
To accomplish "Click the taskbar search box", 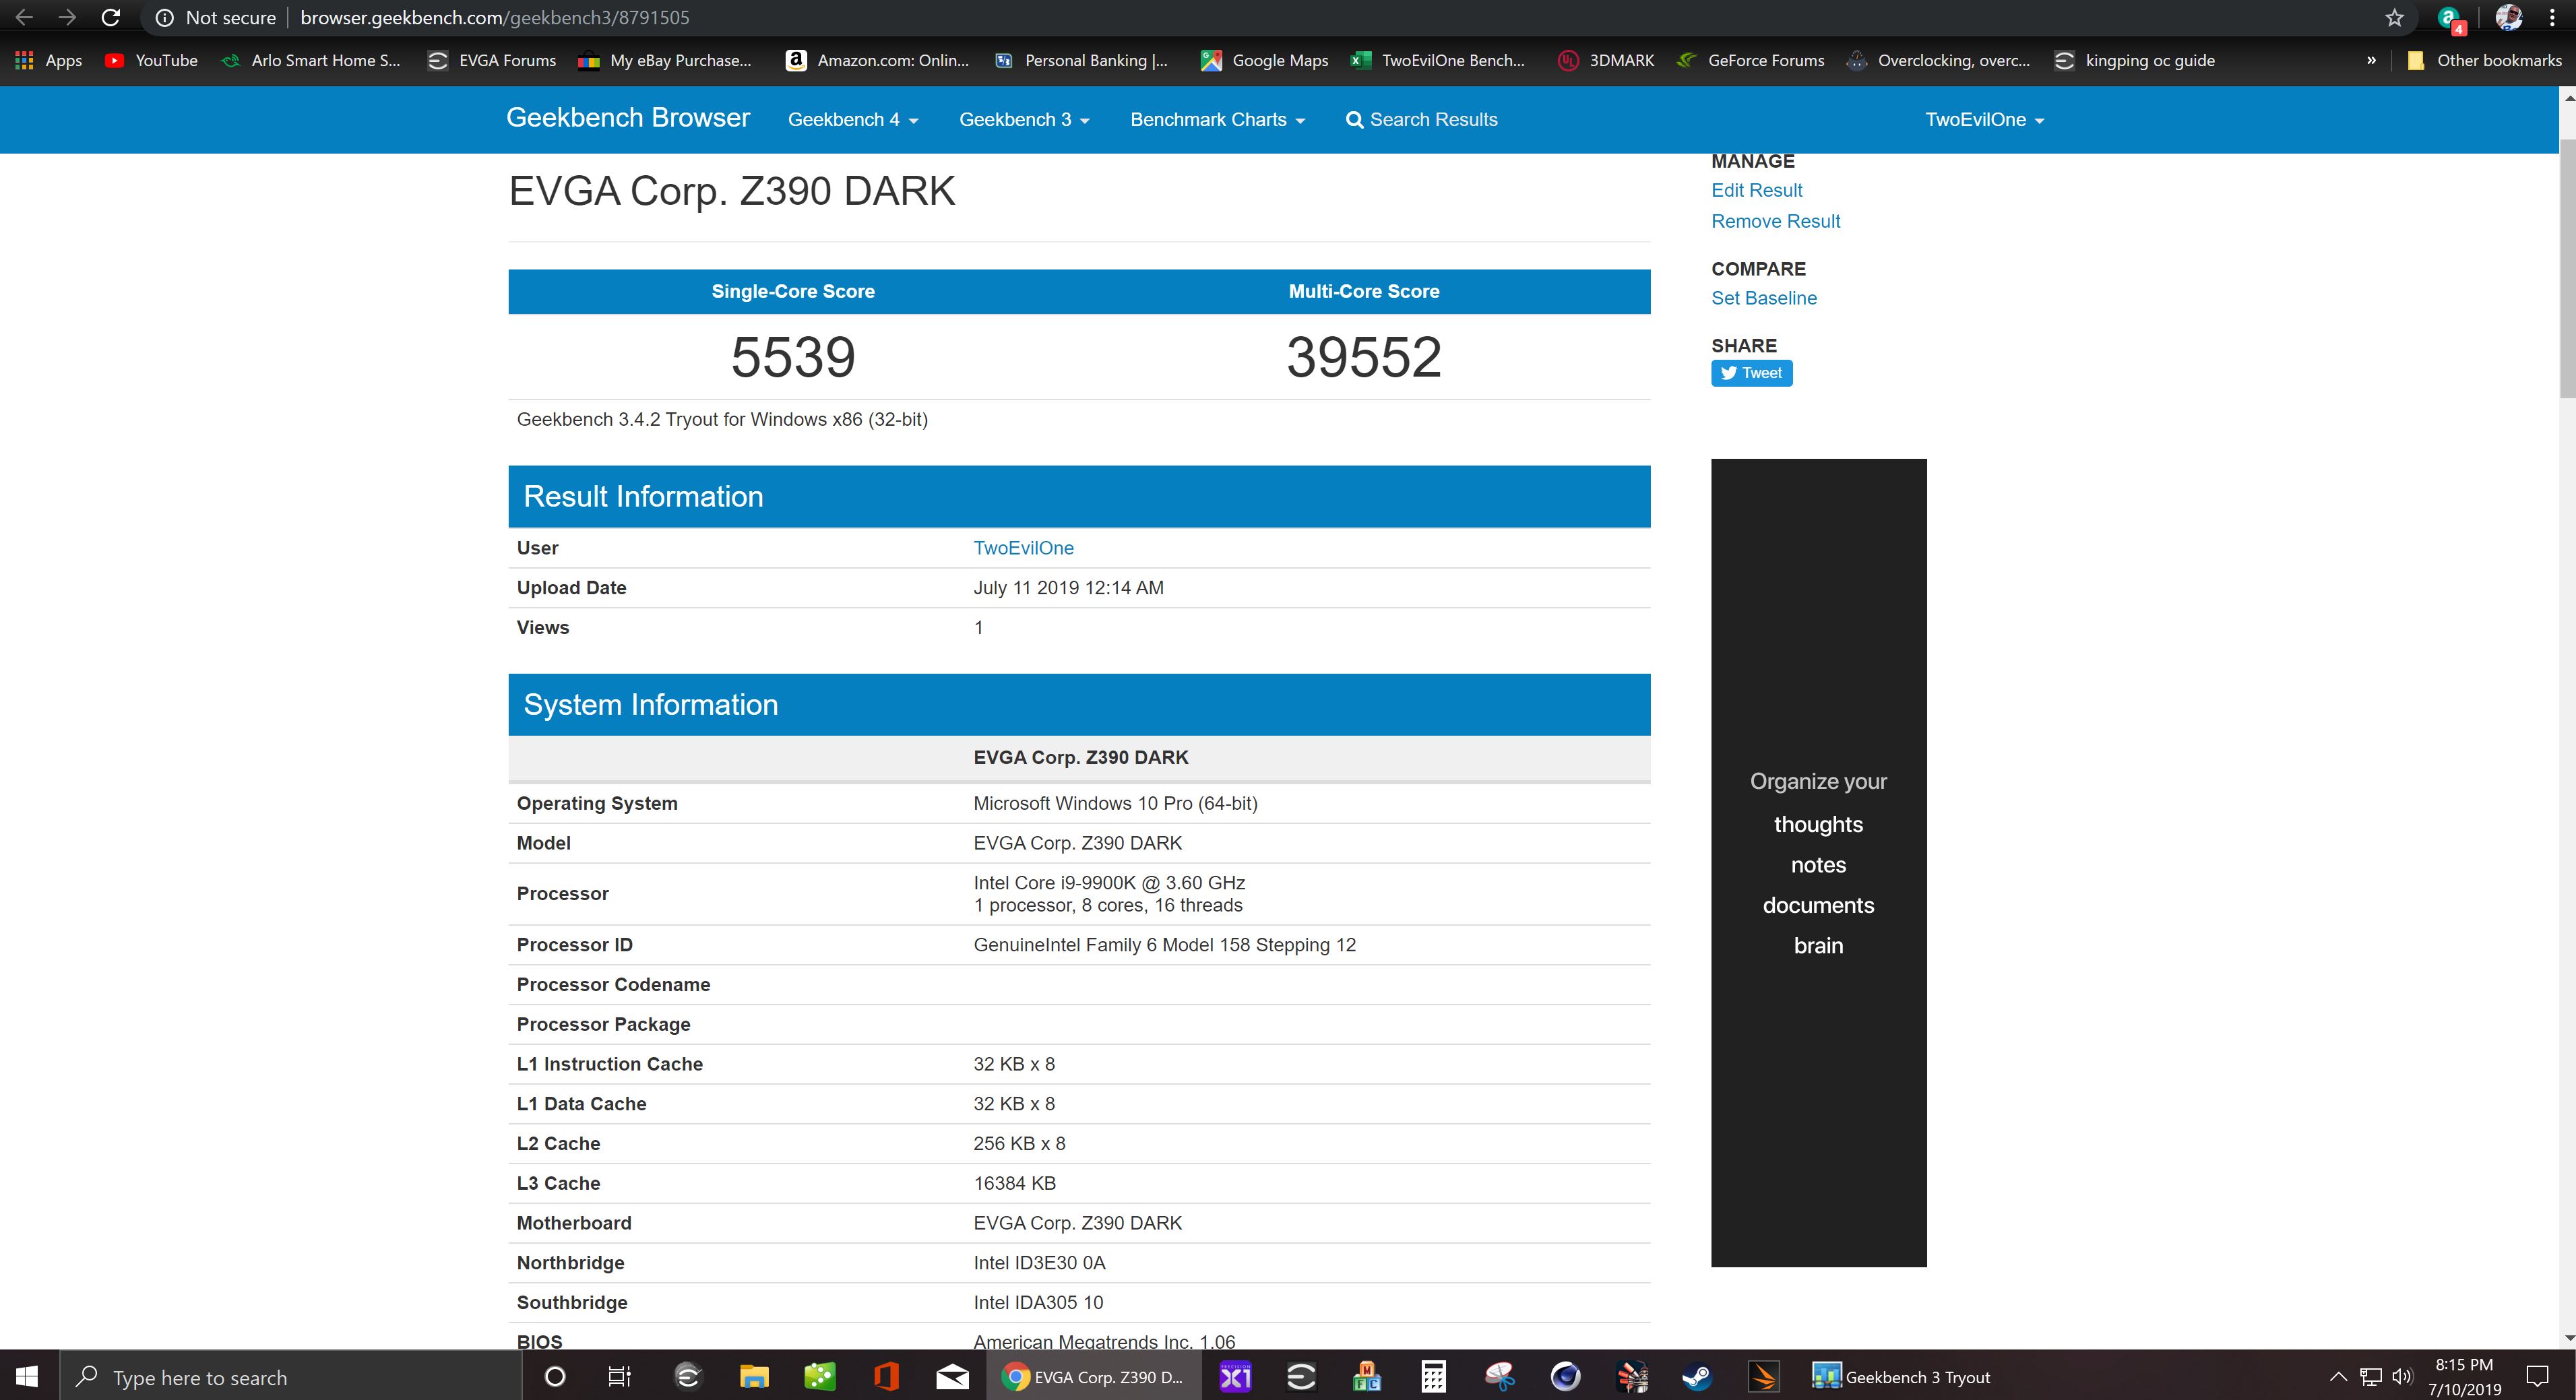I will [291, 1377].
